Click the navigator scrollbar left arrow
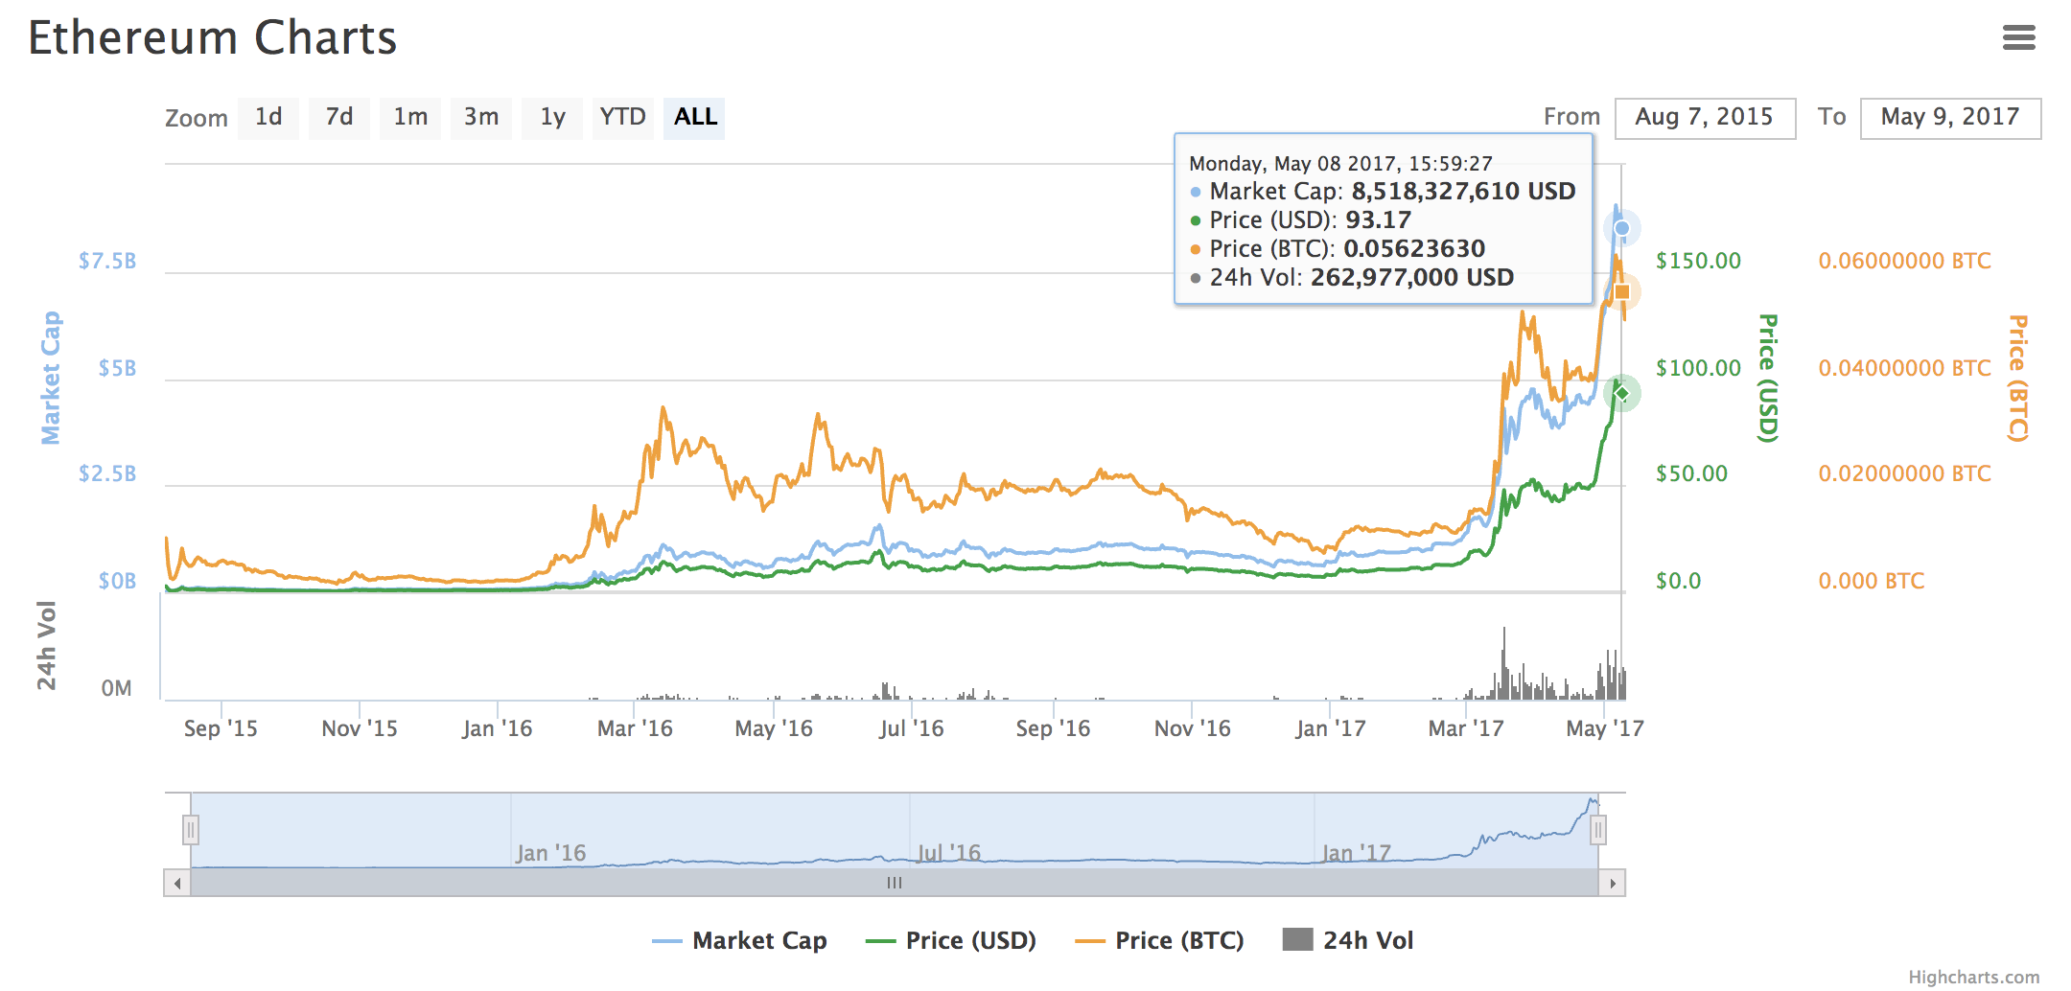 (x=177, y=883)
